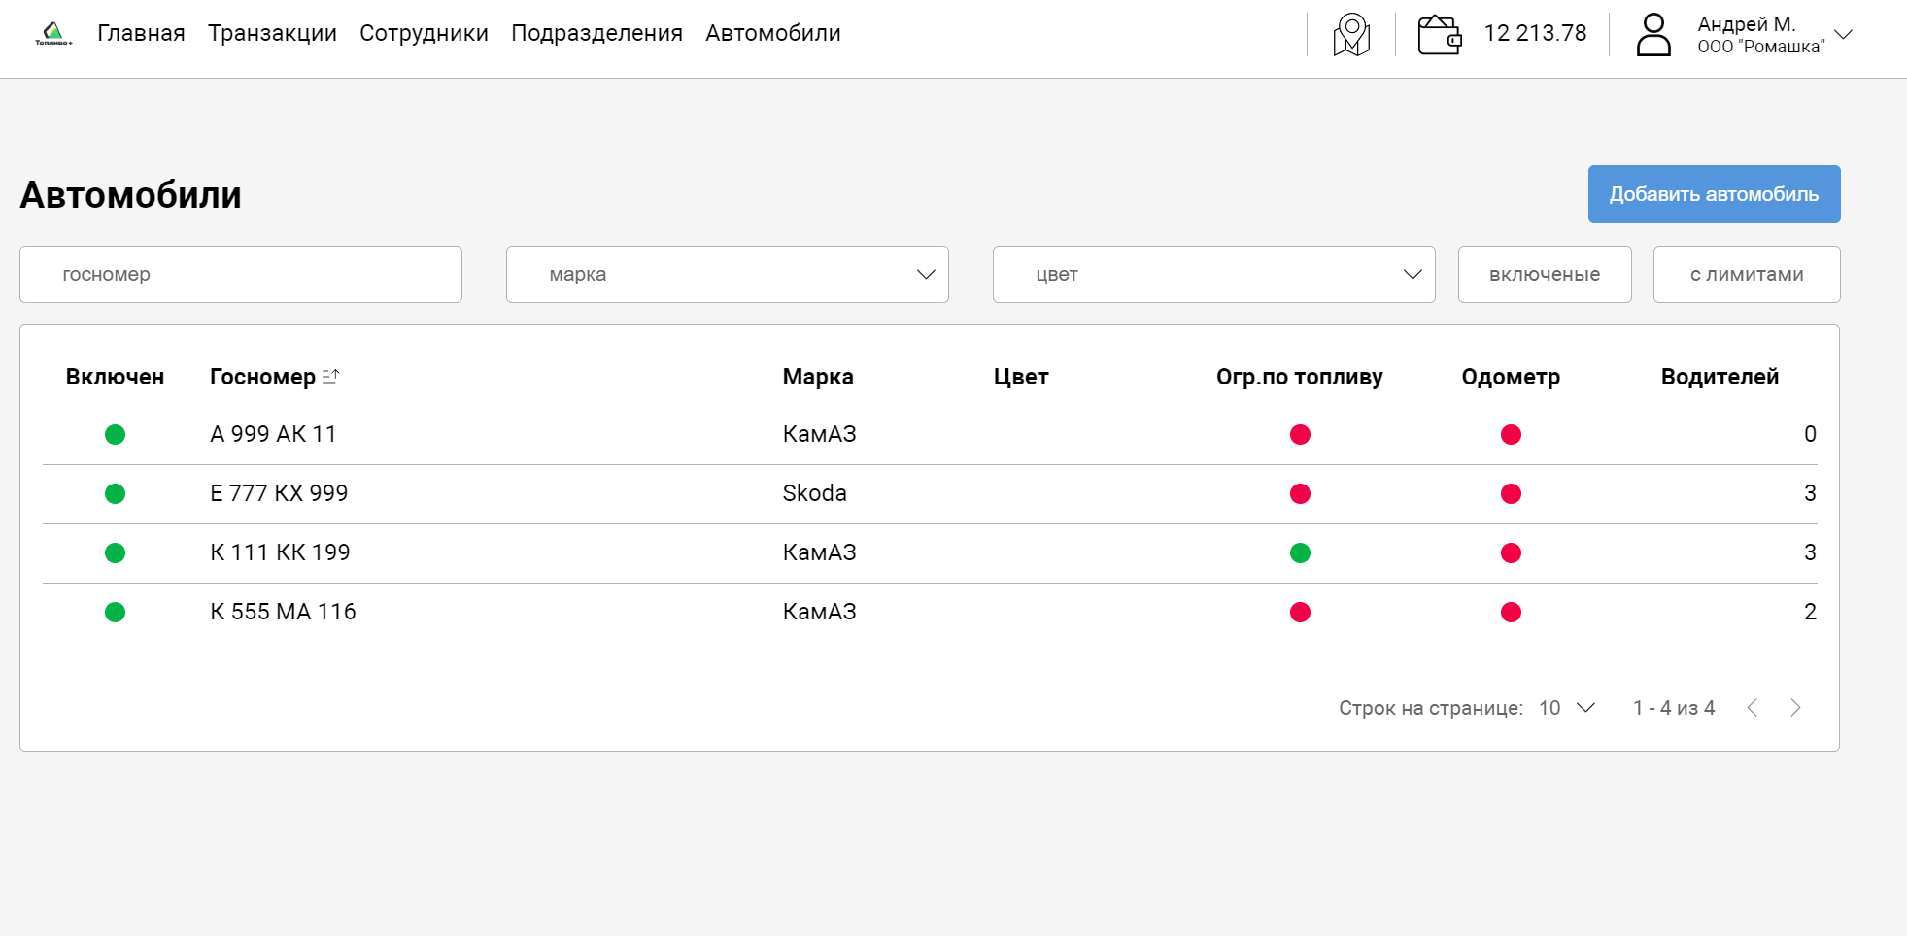Click the map location pin icon
The width and height of the screenshot is (1907, 936).
pyautogui.click(x=1351, y=35)
